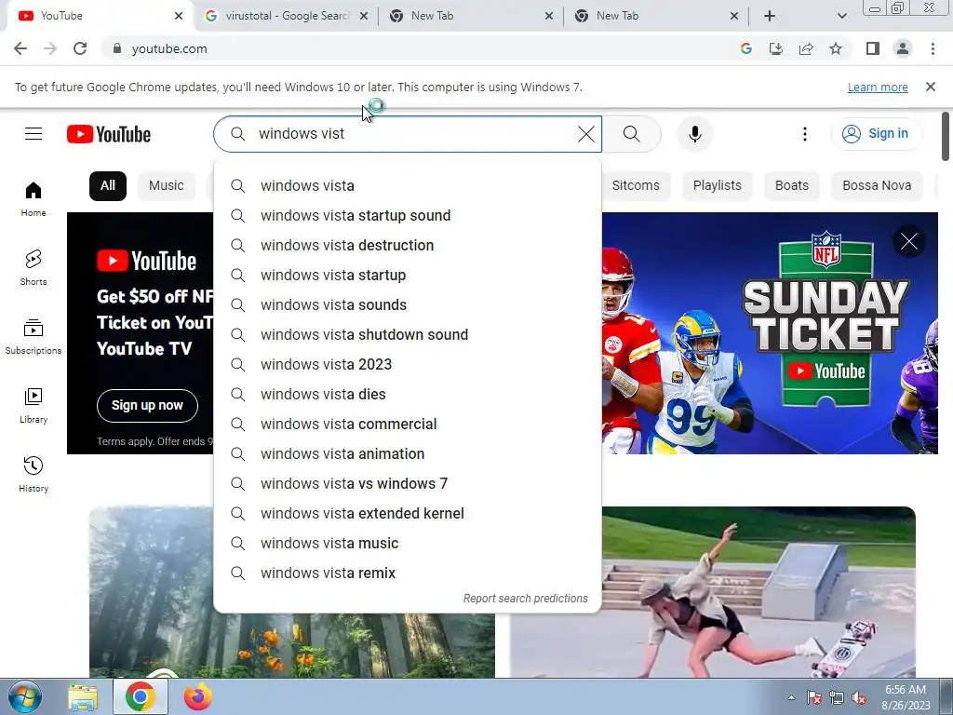
Task: Choose suggestion 'windows vista startup'
Action: pyautogui.click(x=408, y=275)
